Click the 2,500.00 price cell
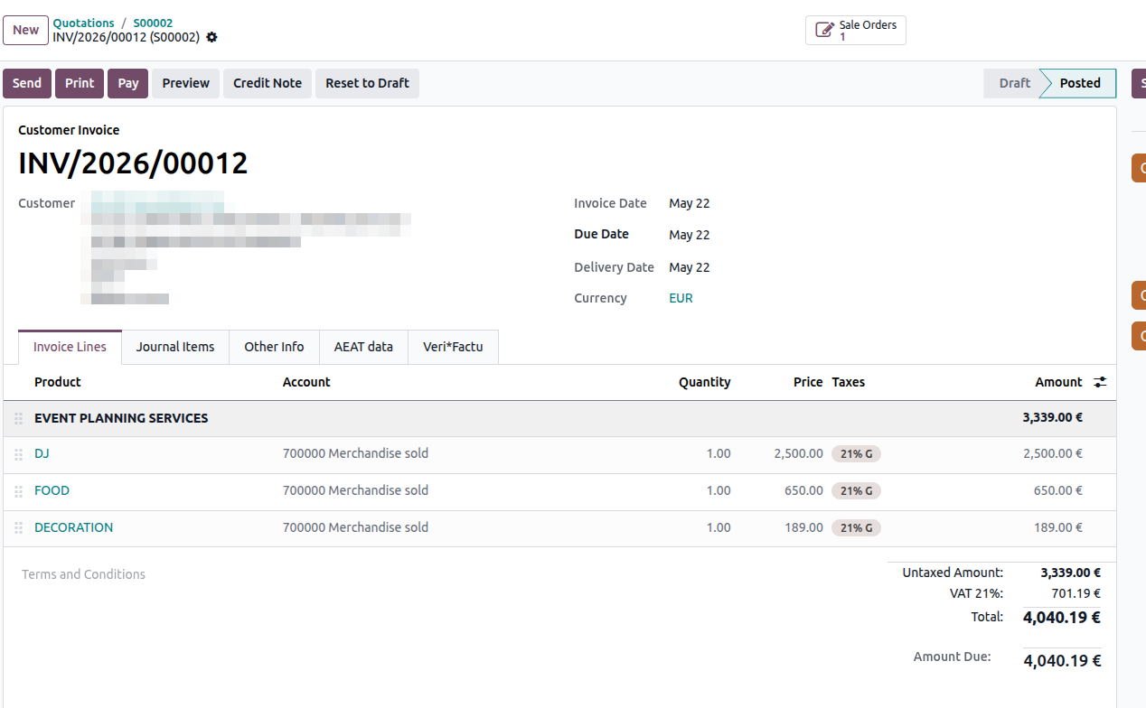The image size is (1146, 708). 798,453
